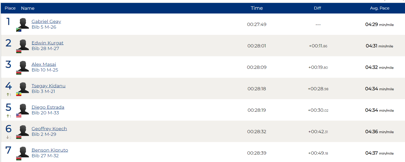405x162 pixels.
Task: Click Gabriel Geay's profile silhouette avatar
Action: (x=24, y=23)
